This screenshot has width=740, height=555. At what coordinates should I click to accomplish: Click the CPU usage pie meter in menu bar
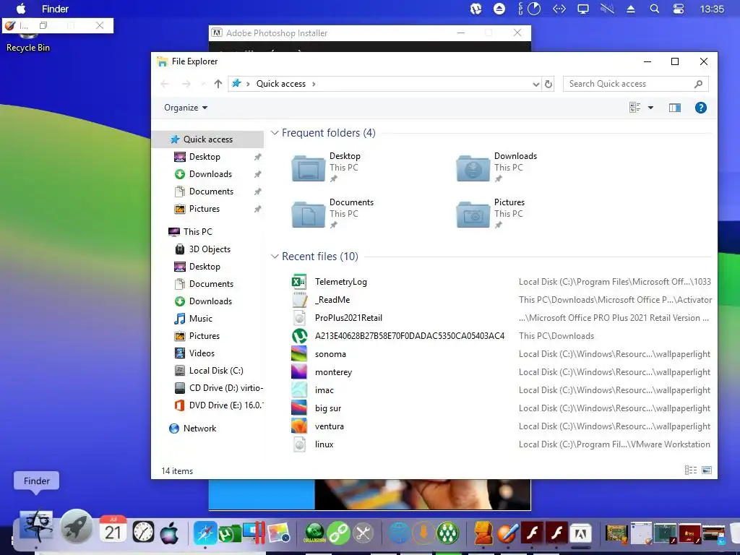[534, 9]
